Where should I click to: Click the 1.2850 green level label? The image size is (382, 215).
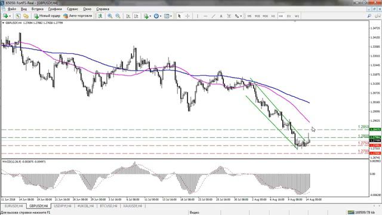363,127
